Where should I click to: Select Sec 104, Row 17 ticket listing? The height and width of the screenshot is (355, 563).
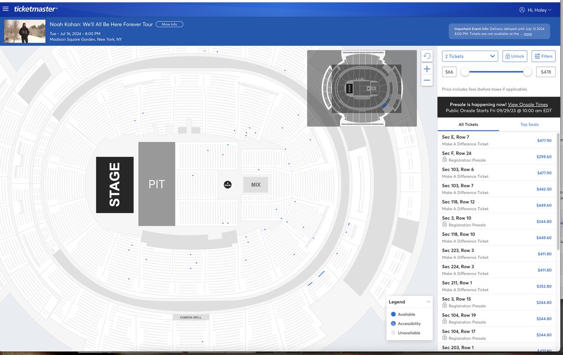click(497, 334)
